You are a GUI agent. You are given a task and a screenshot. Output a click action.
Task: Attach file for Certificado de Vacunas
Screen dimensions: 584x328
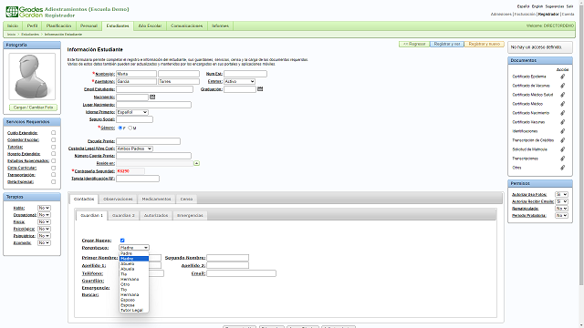(562, 86)
